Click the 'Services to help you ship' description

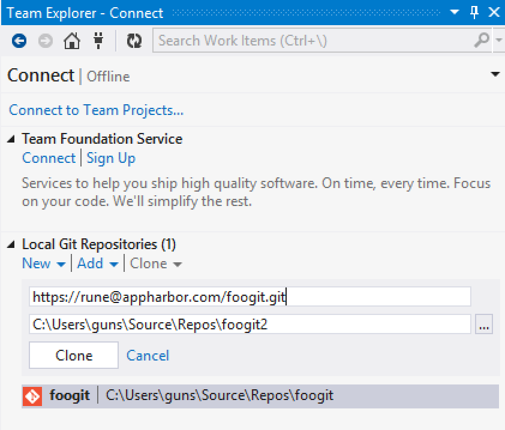[256, 192]
